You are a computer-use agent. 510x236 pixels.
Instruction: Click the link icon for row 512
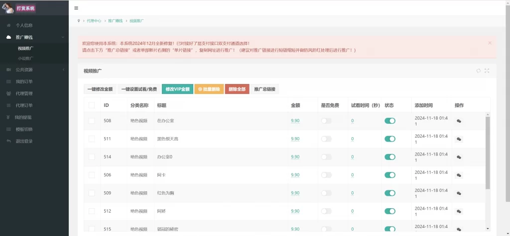(459, 211)
